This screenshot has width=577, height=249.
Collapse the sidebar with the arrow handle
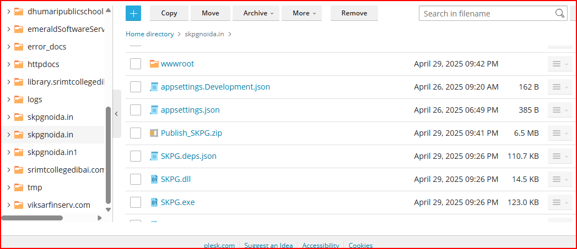click(116, 114)
